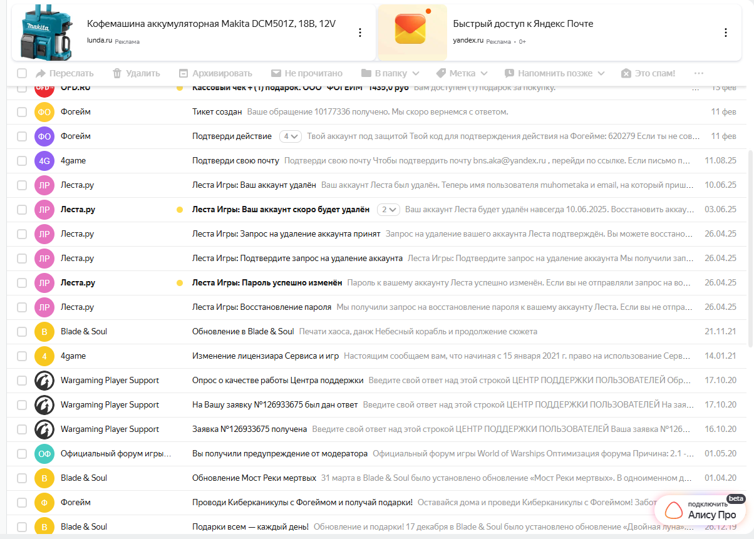The width and height of the screenshot is (754, 539).
Task: Click the Ф avatar on 'Проводи Киберканикулы' row
Action: pos(44,503)
